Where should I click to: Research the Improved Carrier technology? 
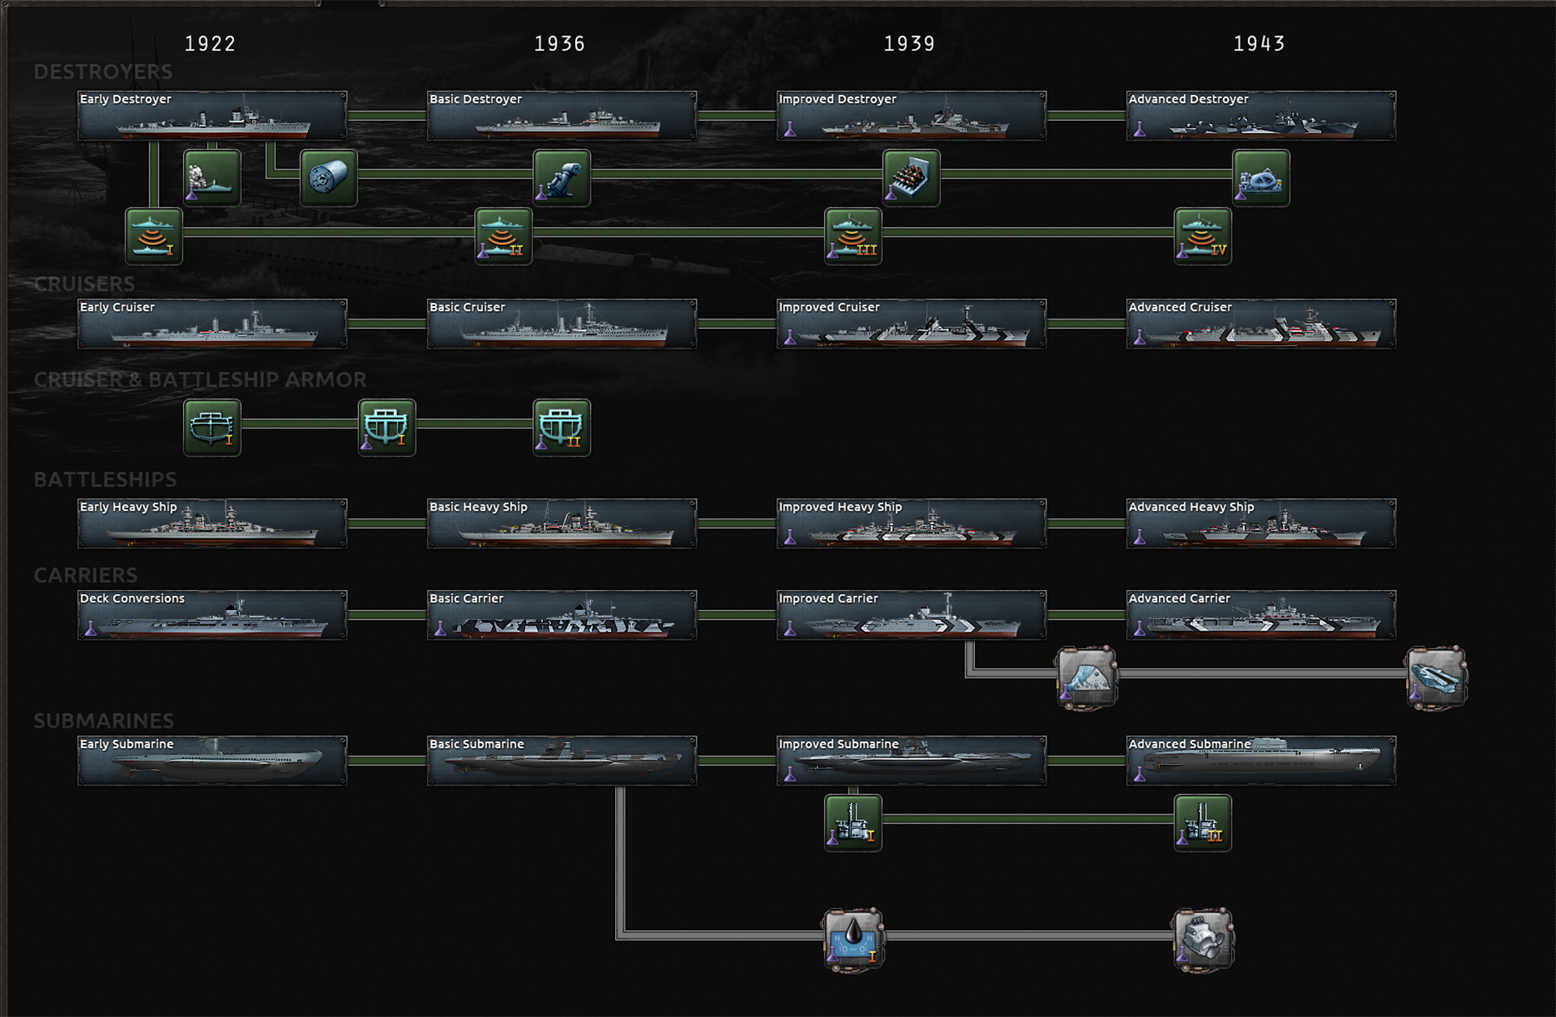912,615
